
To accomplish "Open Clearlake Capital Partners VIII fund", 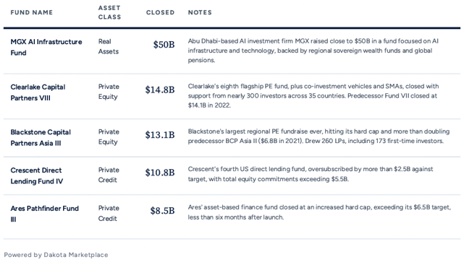I will [38, 92].
